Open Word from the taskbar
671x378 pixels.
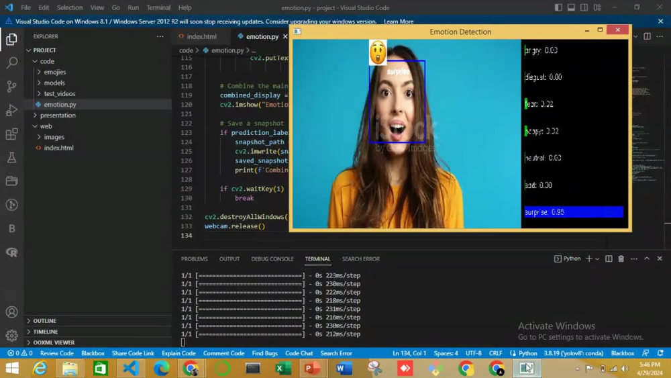point(344,368)
